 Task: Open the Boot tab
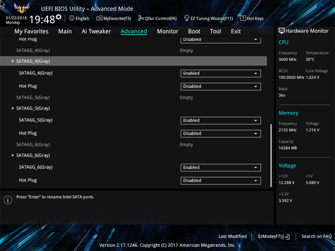click(194, 32)
